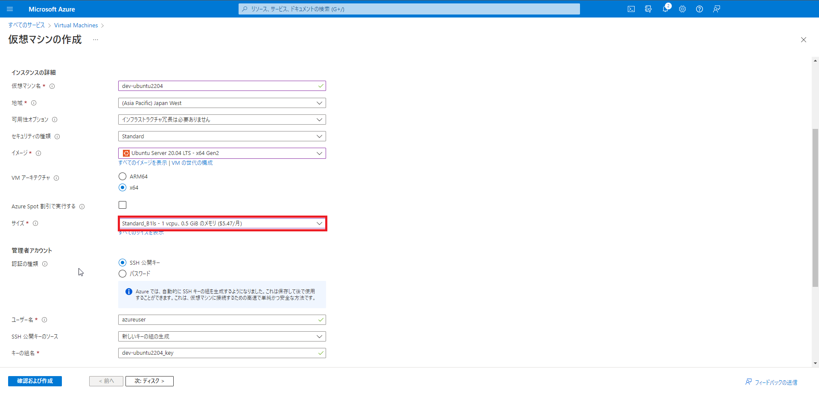
Task: Close the 仮想マシンの作成 blade
Action: point(803,40)
